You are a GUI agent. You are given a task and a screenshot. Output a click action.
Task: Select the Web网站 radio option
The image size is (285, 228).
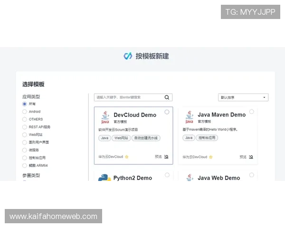click(x=25, y=135)
